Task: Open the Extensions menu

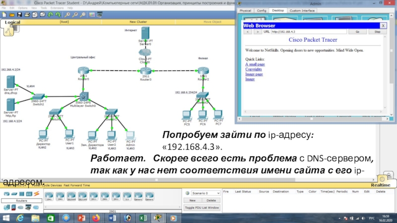Action: click(57, 8)
